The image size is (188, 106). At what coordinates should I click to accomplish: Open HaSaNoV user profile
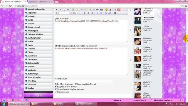(147, 82)
